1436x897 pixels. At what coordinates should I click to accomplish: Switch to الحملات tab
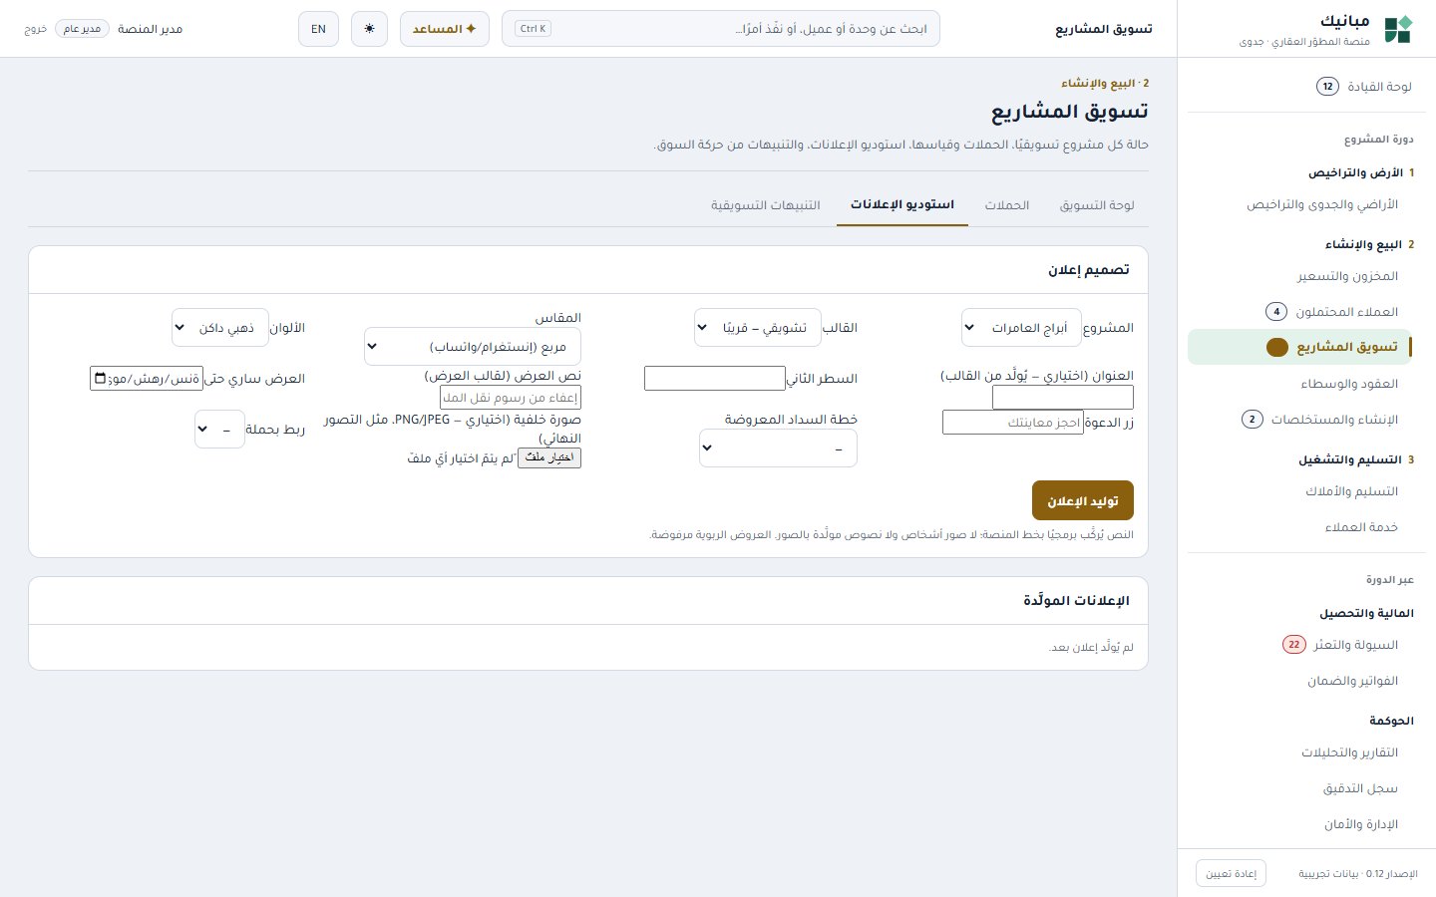pyautogui.click(x=1007, y=205)
